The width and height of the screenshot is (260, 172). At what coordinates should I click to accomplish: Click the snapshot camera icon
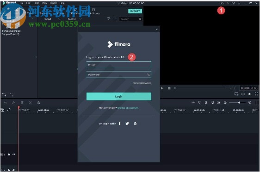click(x=243, y=94)
